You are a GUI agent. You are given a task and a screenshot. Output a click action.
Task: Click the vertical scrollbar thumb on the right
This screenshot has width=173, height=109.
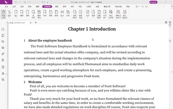170,41
